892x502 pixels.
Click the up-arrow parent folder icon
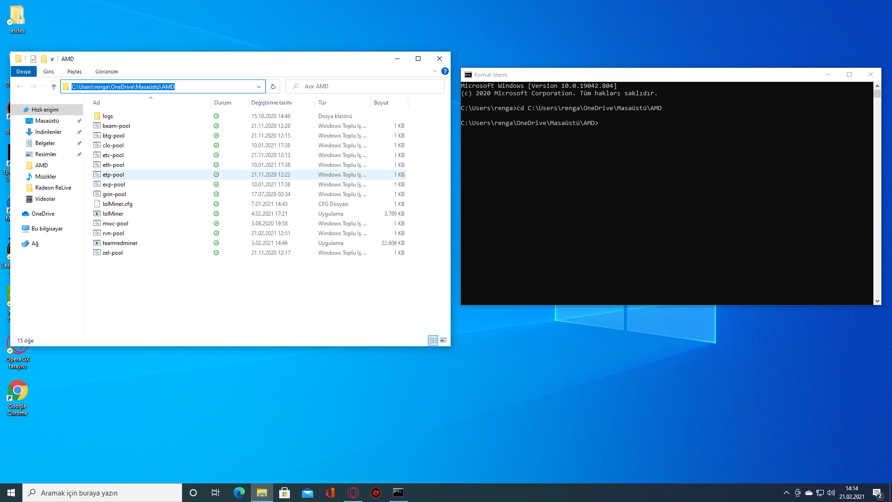point(54,86)
